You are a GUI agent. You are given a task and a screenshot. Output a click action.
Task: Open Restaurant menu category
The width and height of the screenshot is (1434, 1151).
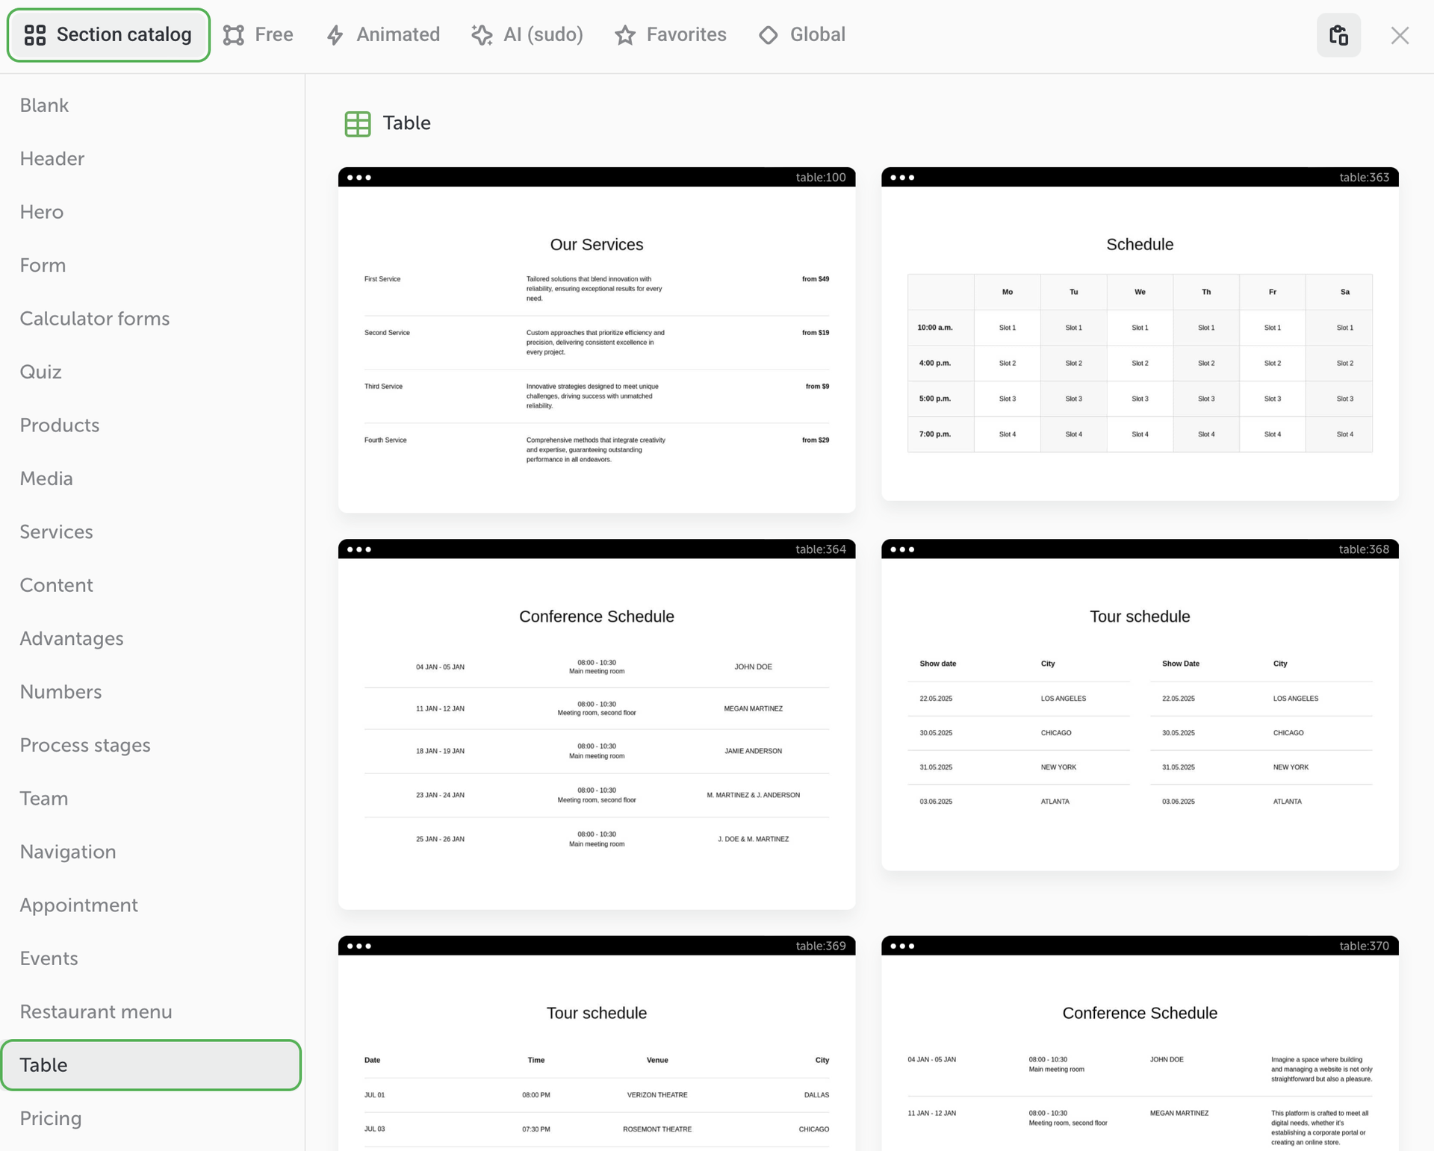coord(96,1011)
